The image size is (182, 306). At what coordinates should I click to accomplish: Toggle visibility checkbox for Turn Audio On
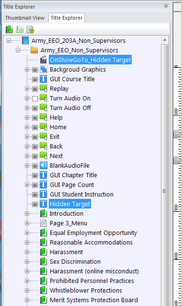pos(35,98)
